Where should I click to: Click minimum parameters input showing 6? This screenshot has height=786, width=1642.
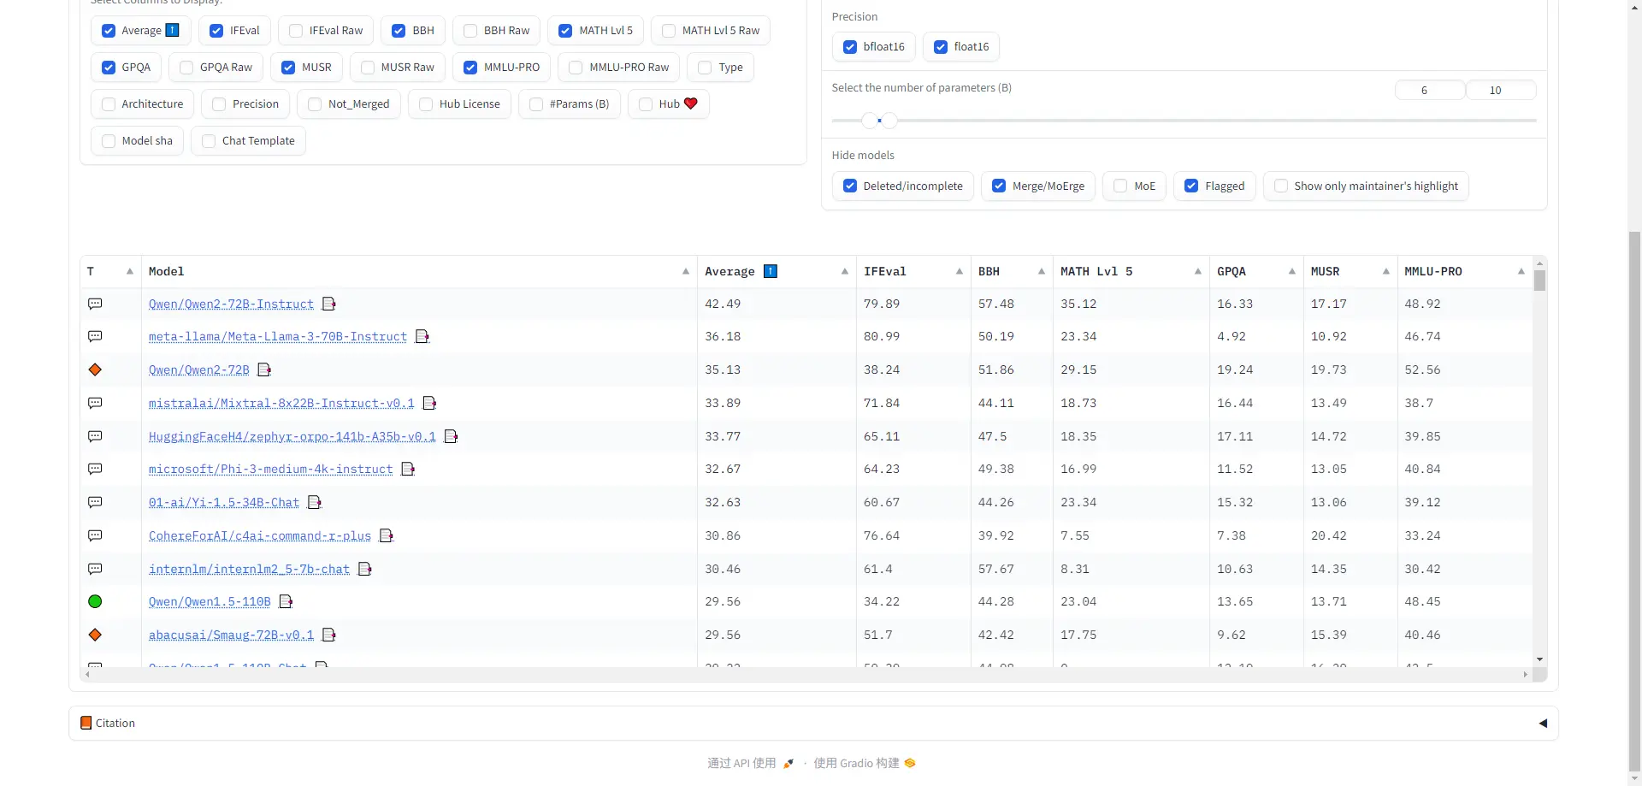click(x=1430, y=90)
